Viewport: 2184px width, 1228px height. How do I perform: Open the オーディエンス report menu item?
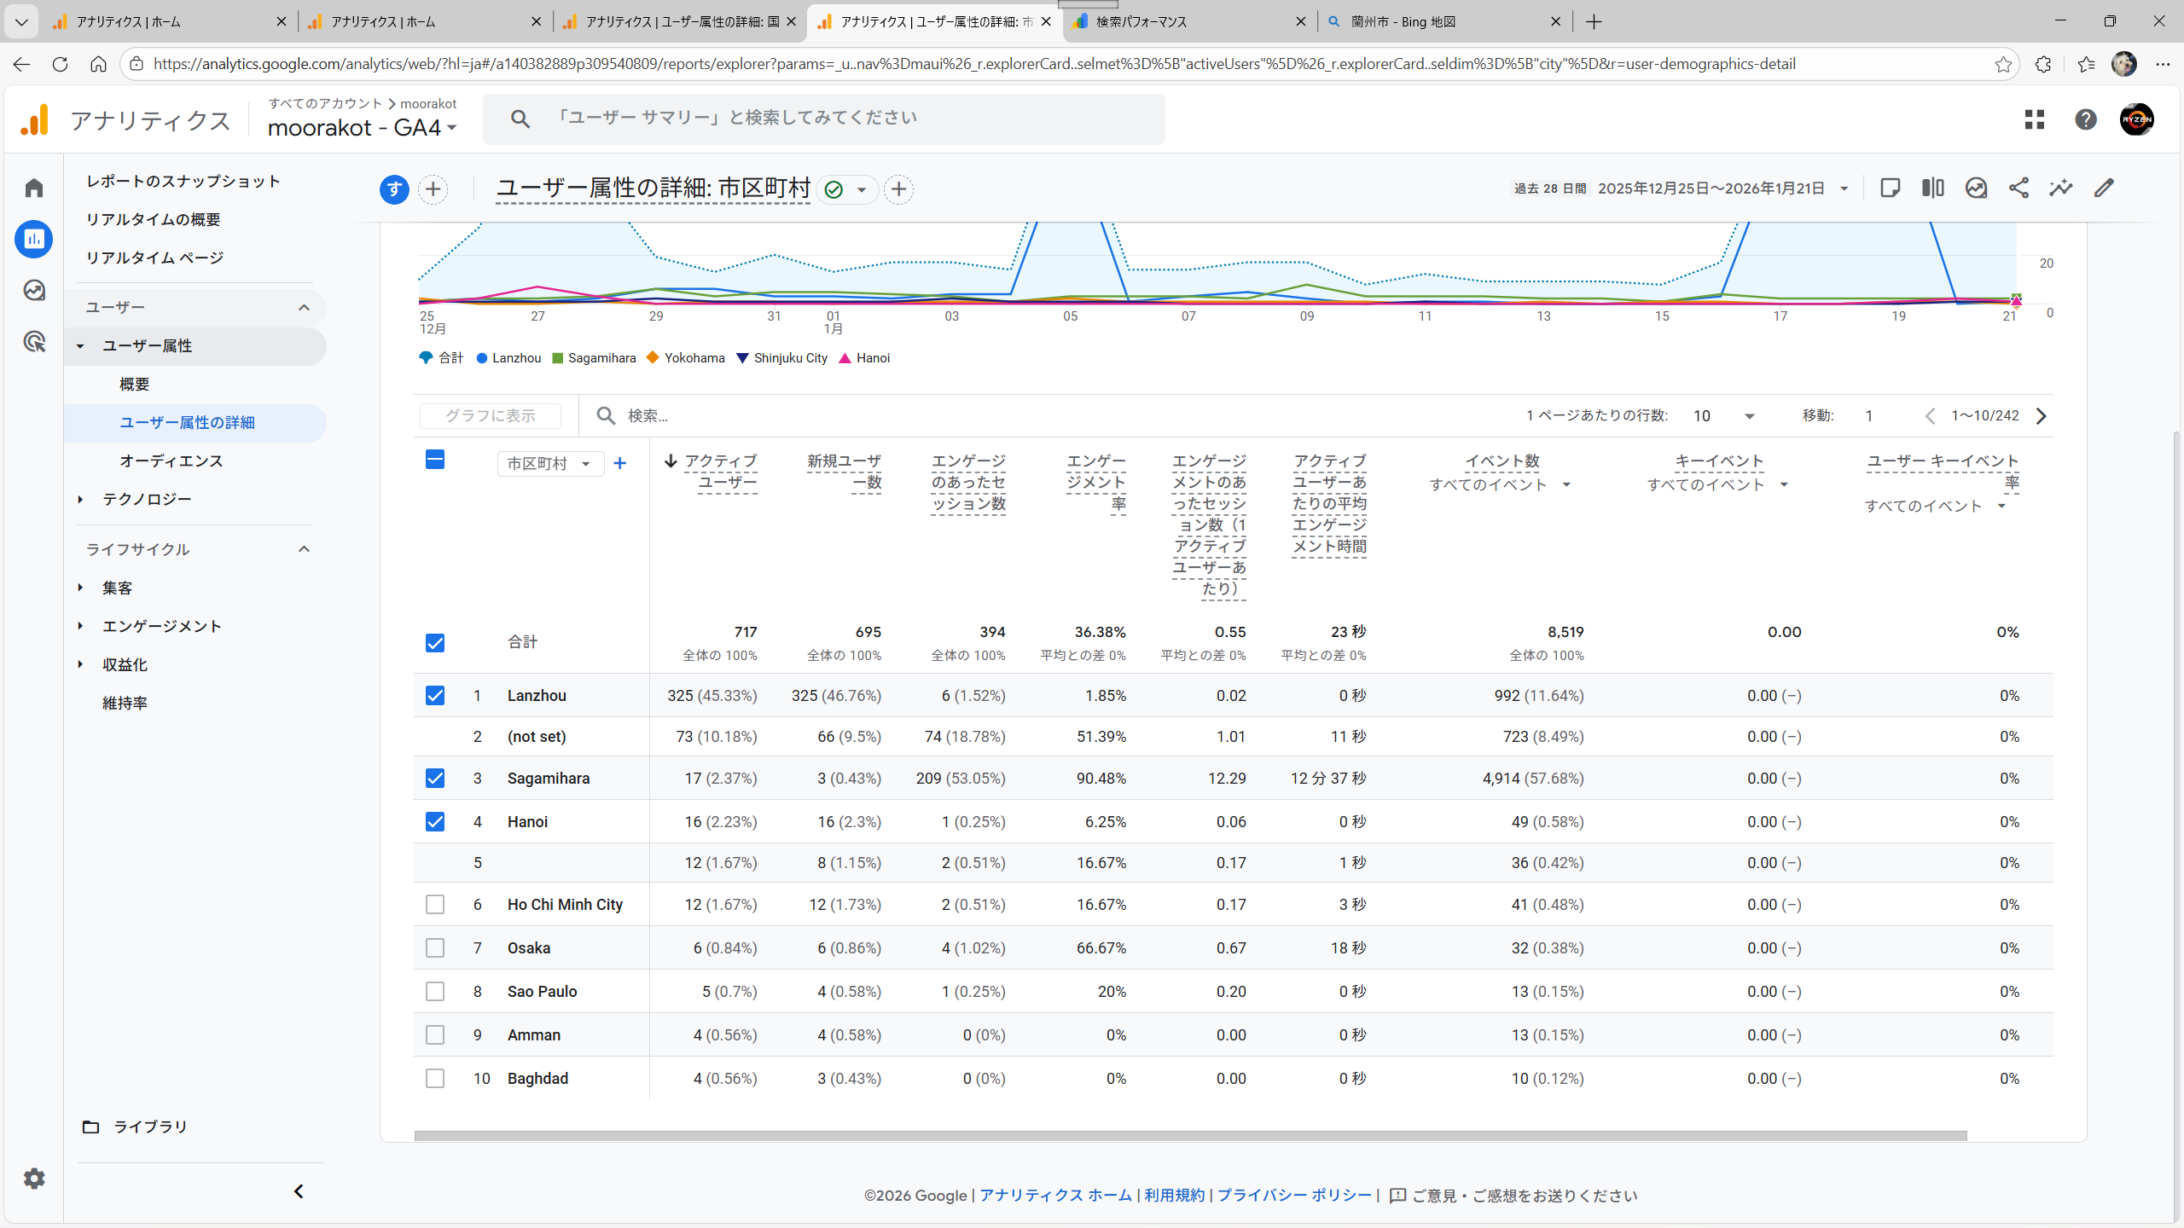(x=171, y=461)
